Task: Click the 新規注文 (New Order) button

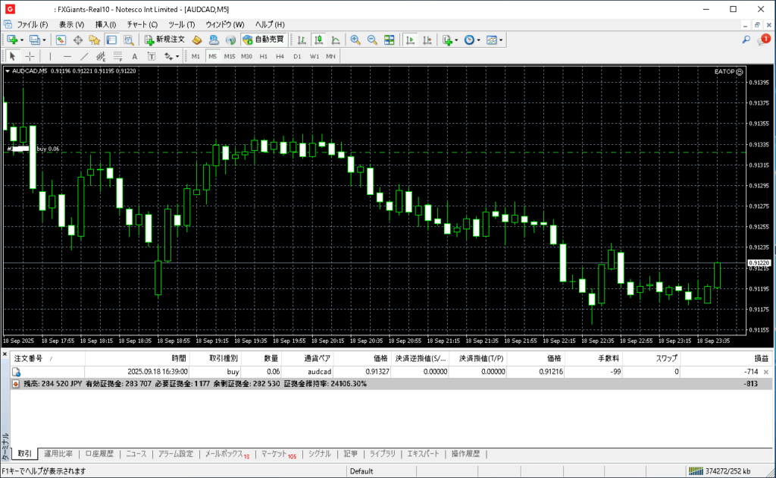Action: click(164, 39)
